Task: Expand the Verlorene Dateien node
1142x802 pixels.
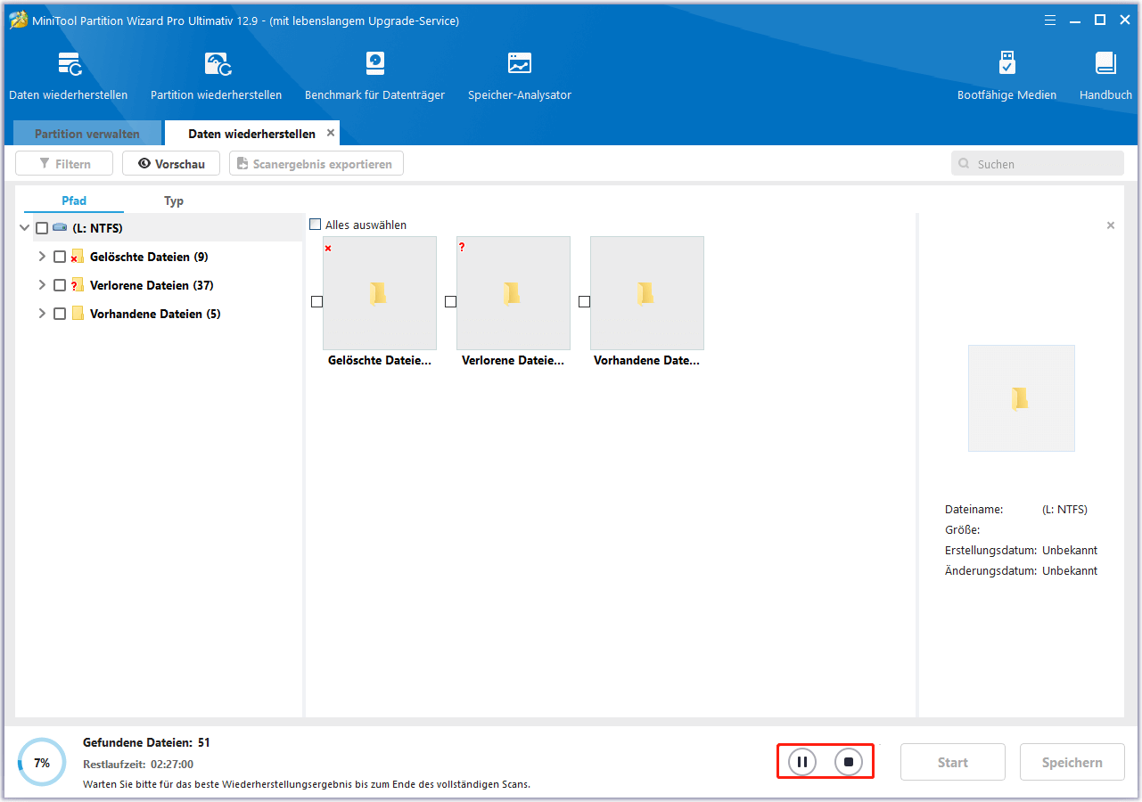Action: pos(42,285)
